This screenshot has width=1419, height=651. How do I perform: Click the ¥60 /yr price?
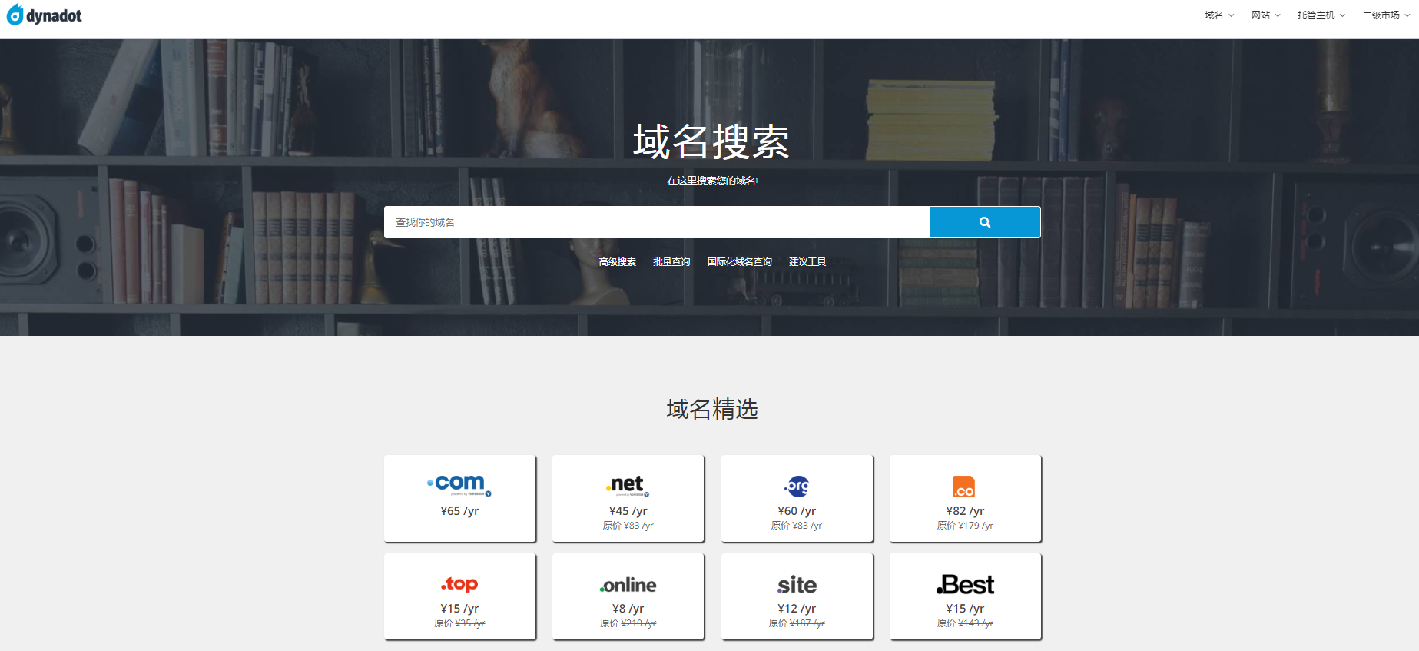point(797,511)
